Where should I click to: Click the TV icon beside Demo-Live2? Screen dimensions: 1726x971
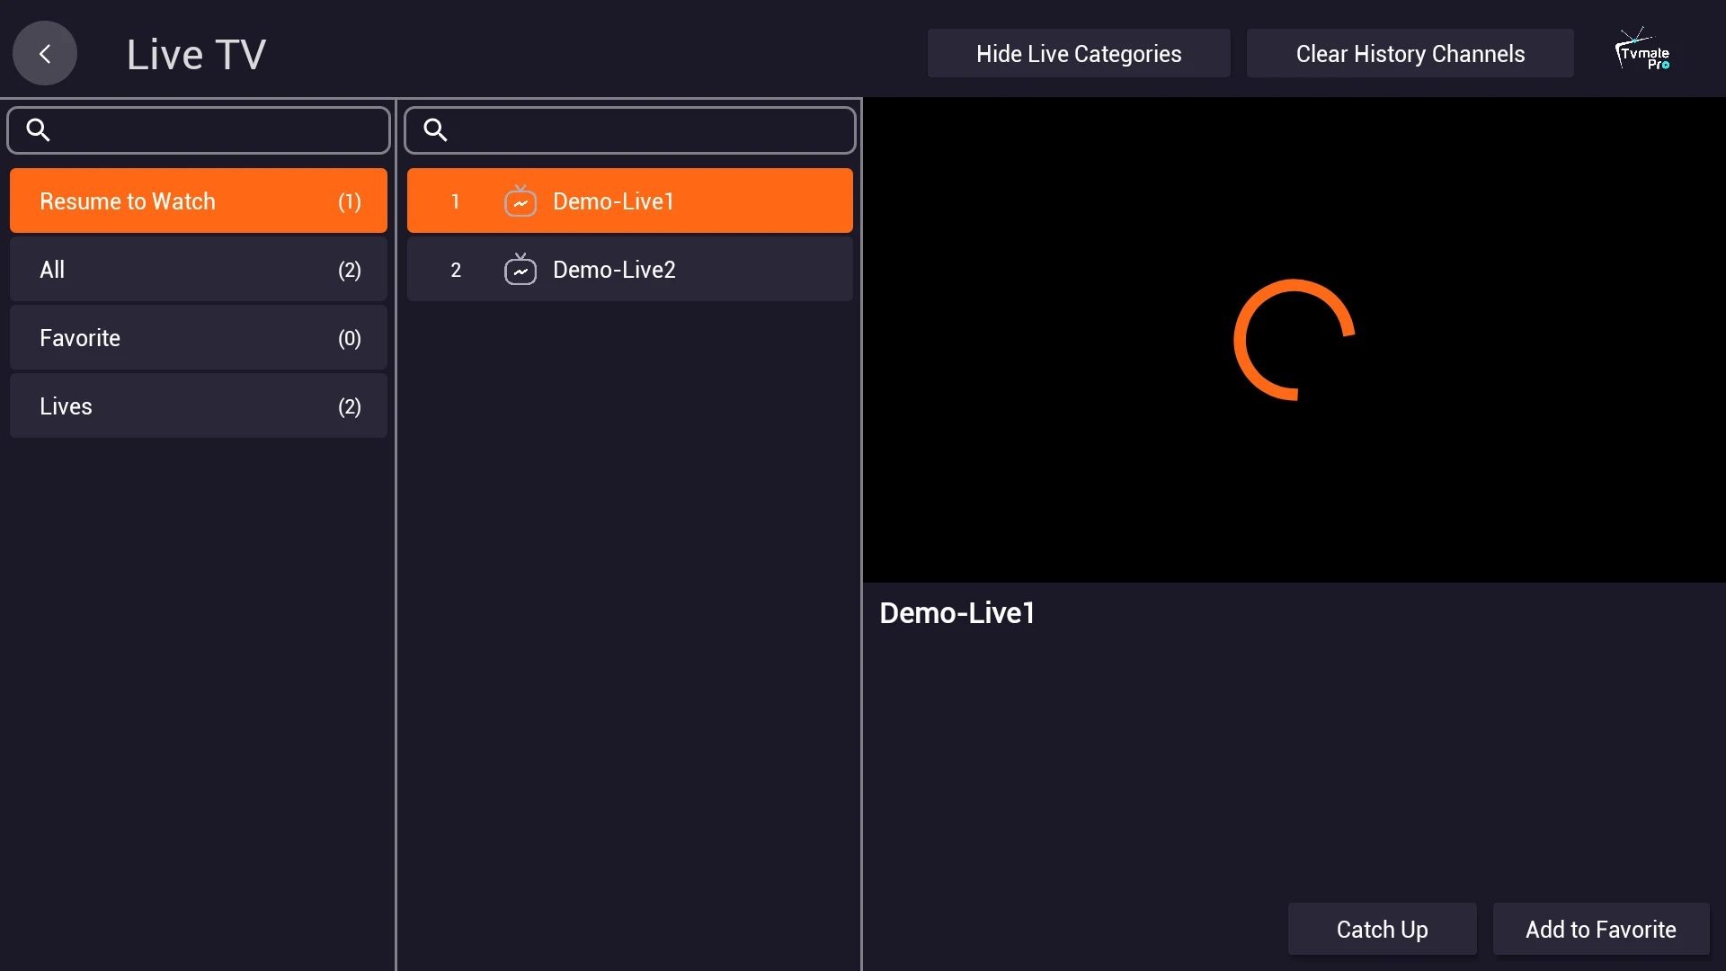click(x=520, y=269)
